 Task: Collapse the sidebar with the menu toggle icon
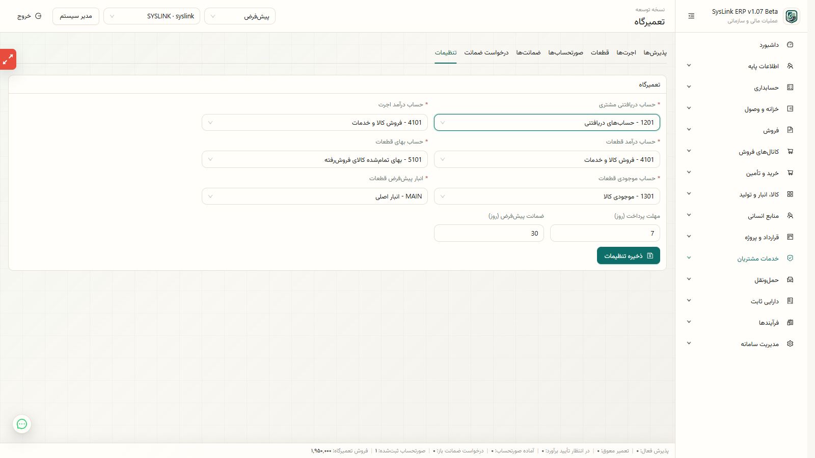691,16
